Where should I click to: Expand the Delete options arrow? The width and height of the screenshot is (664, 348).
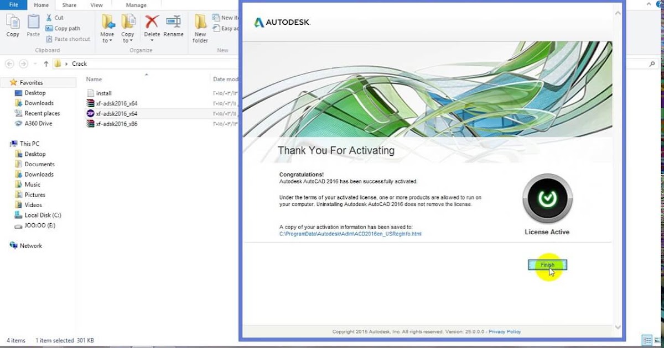tap(152, 41)
